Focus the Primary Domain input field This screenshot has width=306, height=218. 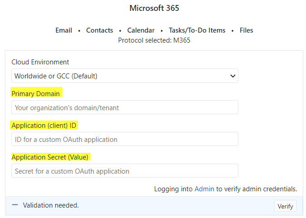[x=124, y=107]
